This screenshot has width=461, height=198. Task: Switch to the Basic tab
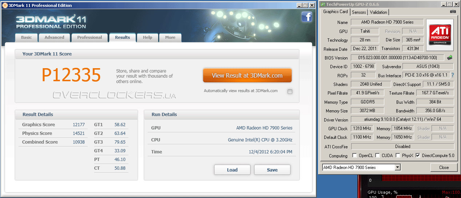(26, 38)
